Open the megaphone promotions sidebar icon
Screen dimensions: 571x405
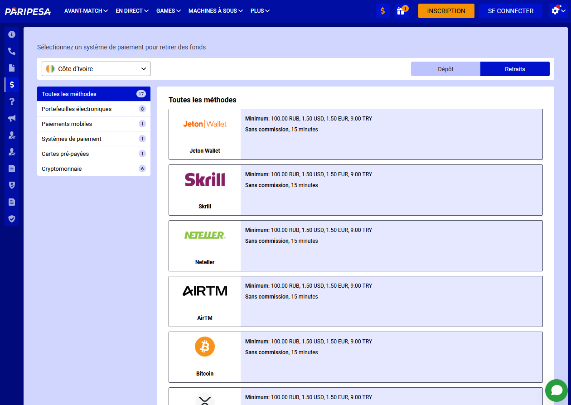click(x=12, y=118)
